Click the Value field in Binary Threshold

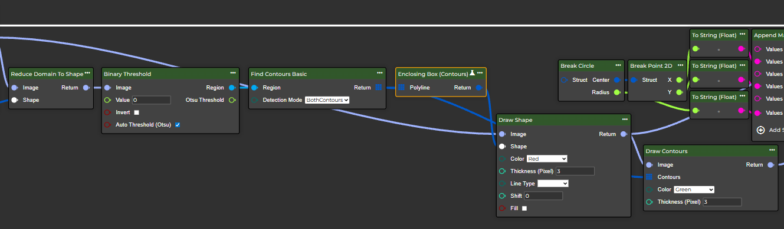(x=152, y=100)
